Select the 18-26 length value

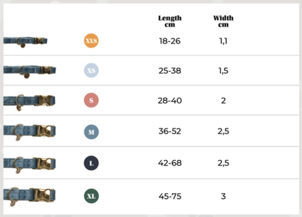170,41
